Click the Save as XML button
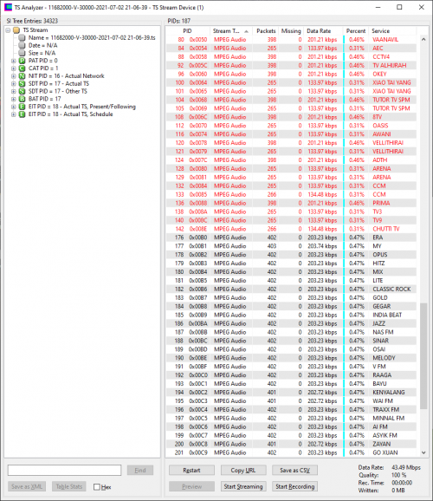This screenshot has height=501, width=433. coord(27,486)
